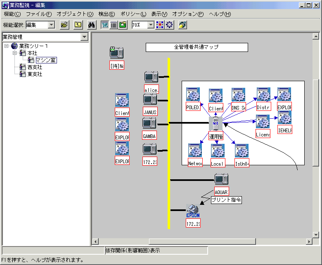Screen dimensions: 322x265
Task: Select the EXPLOF icon inside white box
Action: click(x=284, y=94)
